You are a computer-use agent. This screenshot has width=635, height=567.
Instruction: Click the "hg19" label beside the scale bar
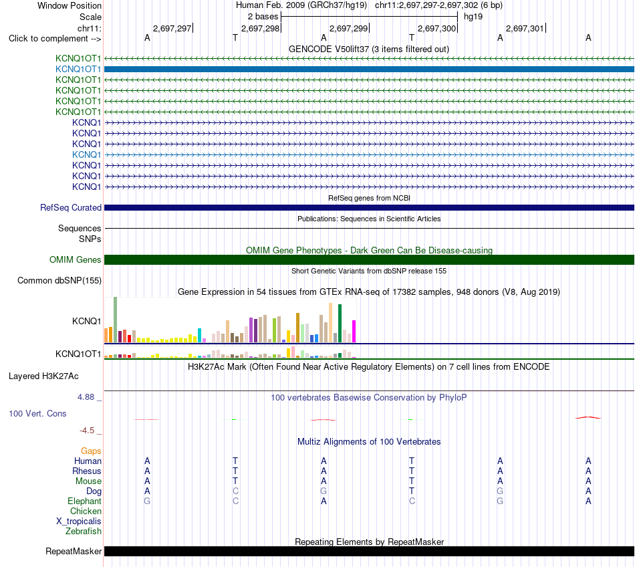(x=473, y=17)
